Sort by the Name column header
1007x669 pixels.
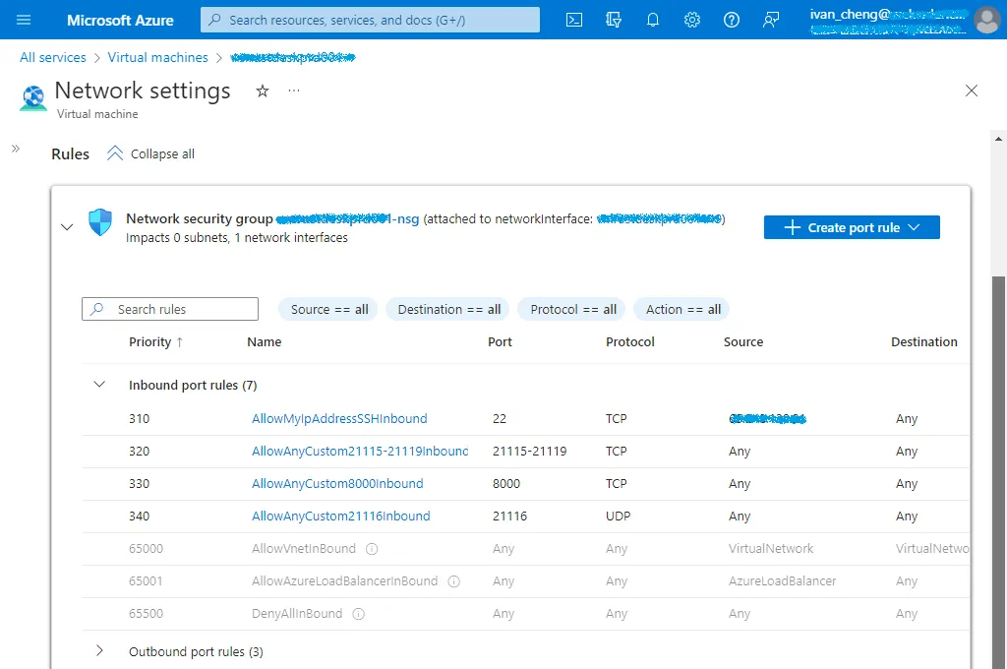point(264,342)
